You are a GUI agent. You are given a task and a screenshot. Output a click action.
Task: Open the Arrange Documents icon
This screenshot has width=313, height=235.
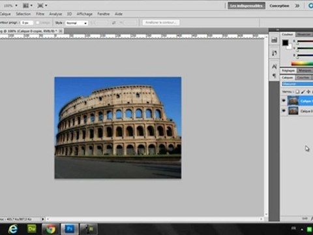pos(26,6)
